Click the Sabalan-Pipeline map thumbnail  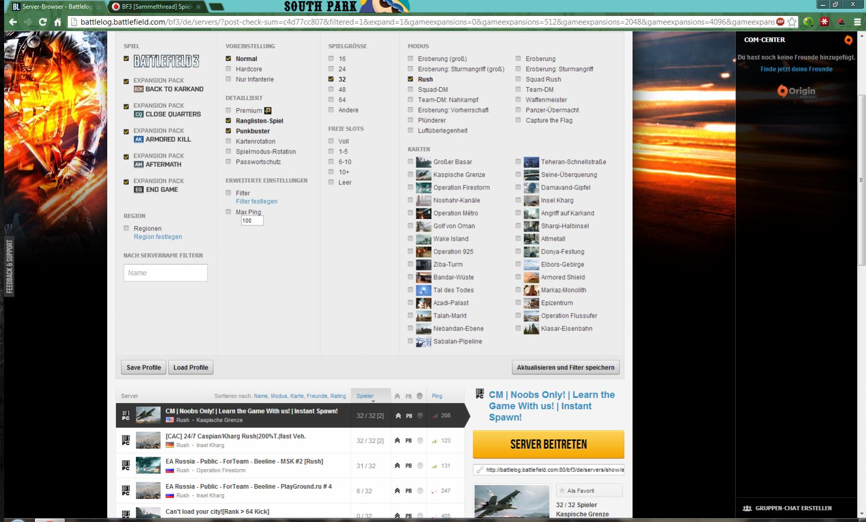[x=424, y=341]
